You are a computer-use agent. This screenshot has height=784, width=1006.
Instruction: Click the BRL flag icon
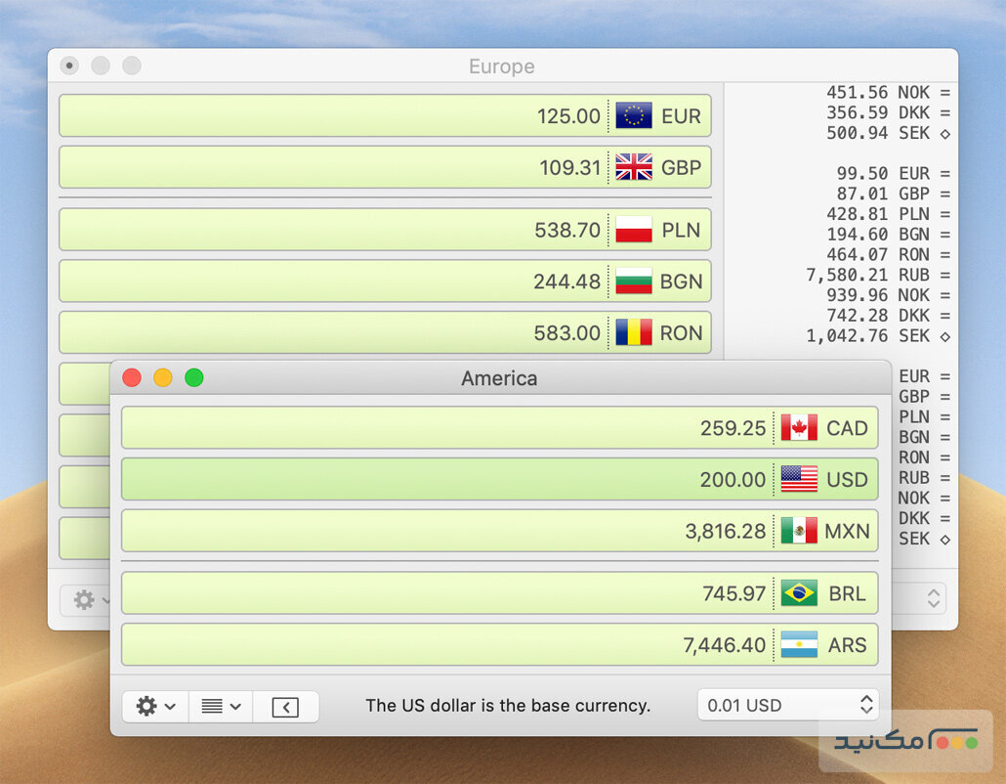pos(800,593)
